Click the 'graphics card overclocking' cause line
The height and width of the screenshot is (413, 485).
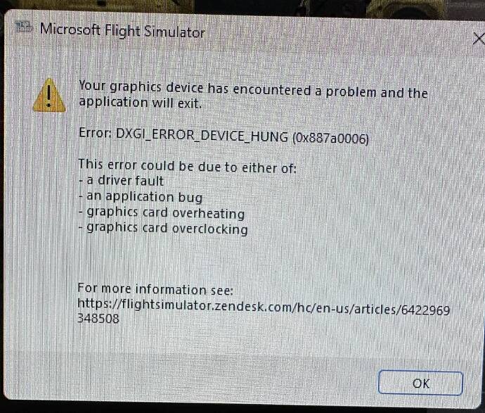(163, 229)
